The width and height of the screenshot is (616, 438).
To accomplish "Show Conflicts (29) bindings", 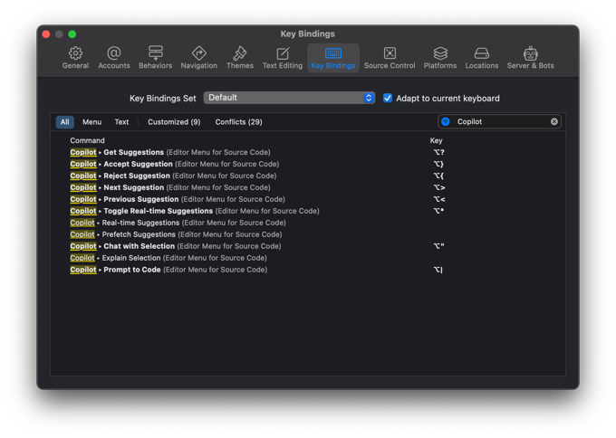I will tap(238, 122).
